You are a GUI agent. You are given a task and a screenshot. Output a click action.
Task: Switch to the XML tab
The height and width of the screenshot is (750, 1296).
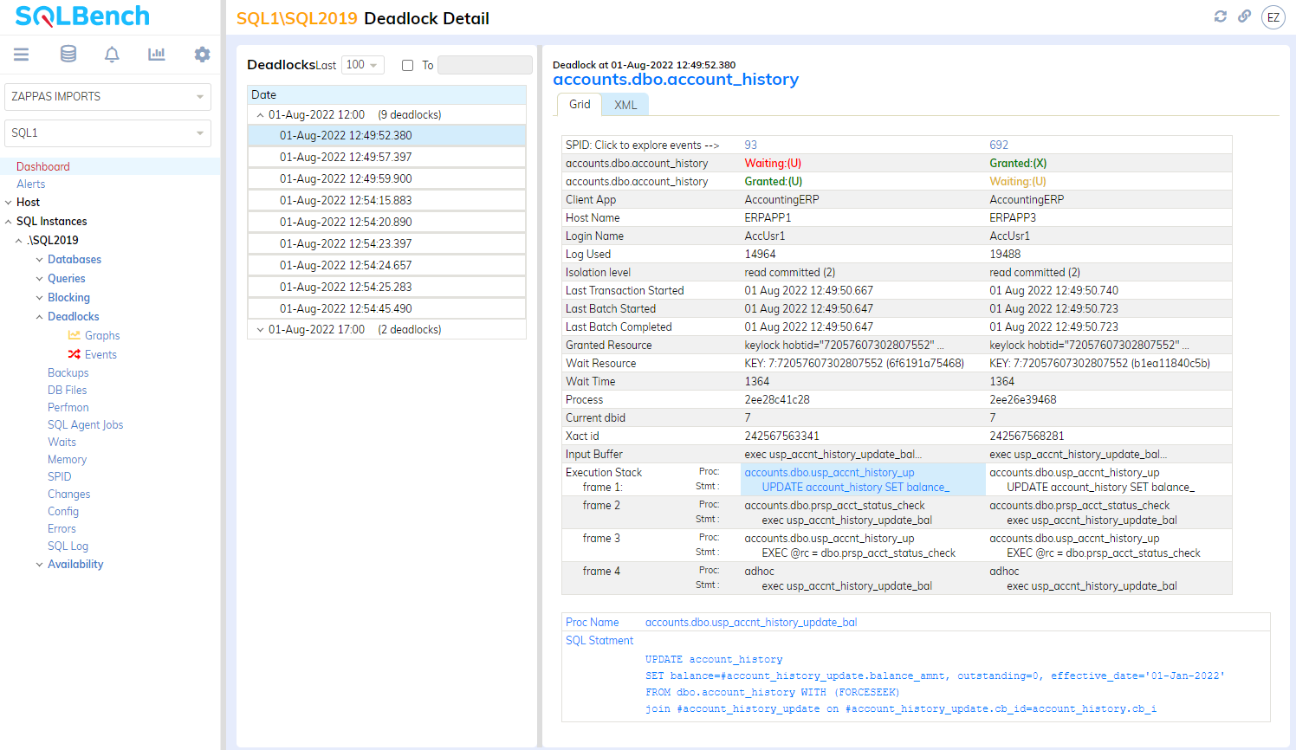point(625,105)
